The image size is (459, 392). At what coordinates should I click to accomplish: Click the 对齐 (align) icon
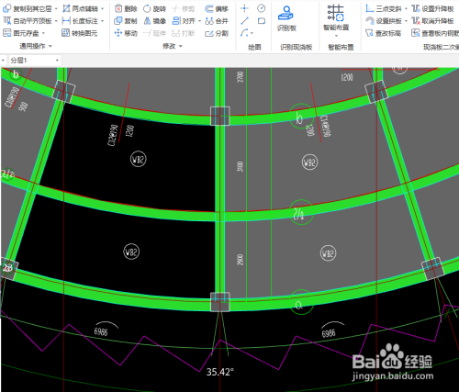pyautogui.click(x=176, y=21)
